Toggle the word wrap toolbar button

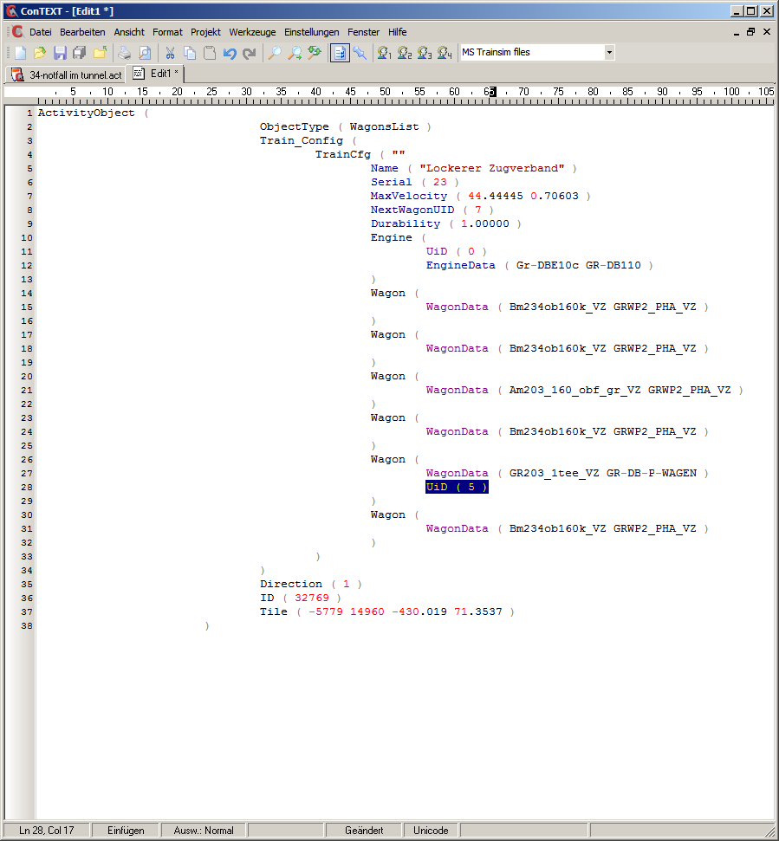coord(340,53)
